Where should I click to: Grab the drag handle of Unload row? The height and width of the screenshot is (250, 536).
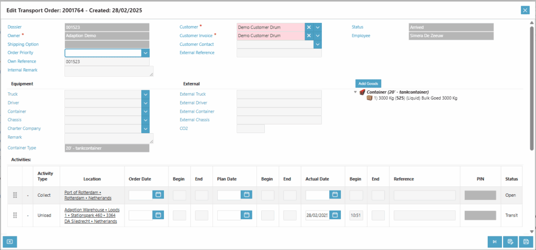15,215
